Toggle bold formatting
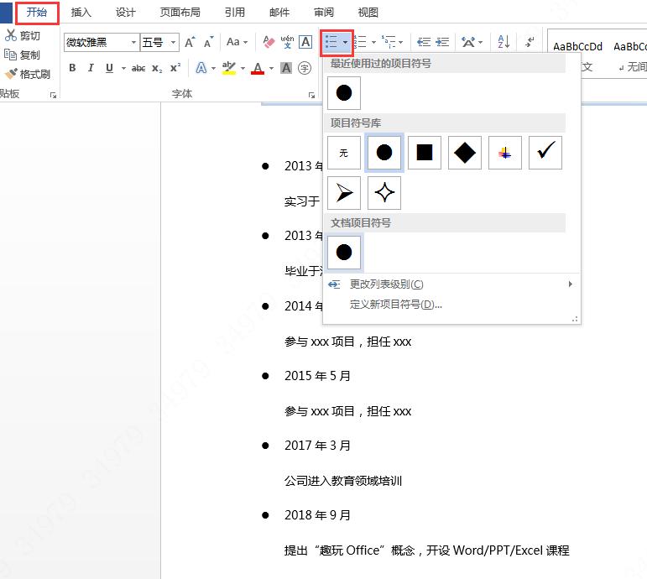The height and width of the screenshot is (579, 647). (x=72, y=68)
